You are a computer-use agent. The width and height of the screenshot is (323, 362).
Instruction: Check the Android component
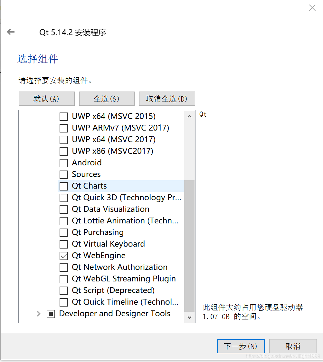pyautogui.click(x=63, y=163)
